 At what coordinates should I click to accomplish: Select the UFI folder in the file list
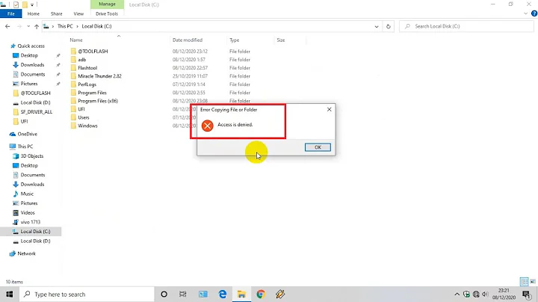coord(81,109)
